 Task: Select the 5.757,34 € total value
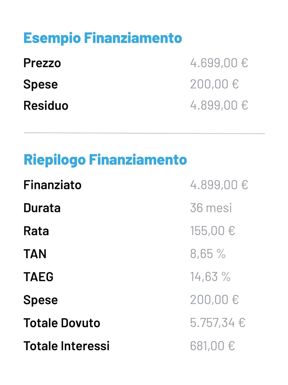[x=217, y=323]
